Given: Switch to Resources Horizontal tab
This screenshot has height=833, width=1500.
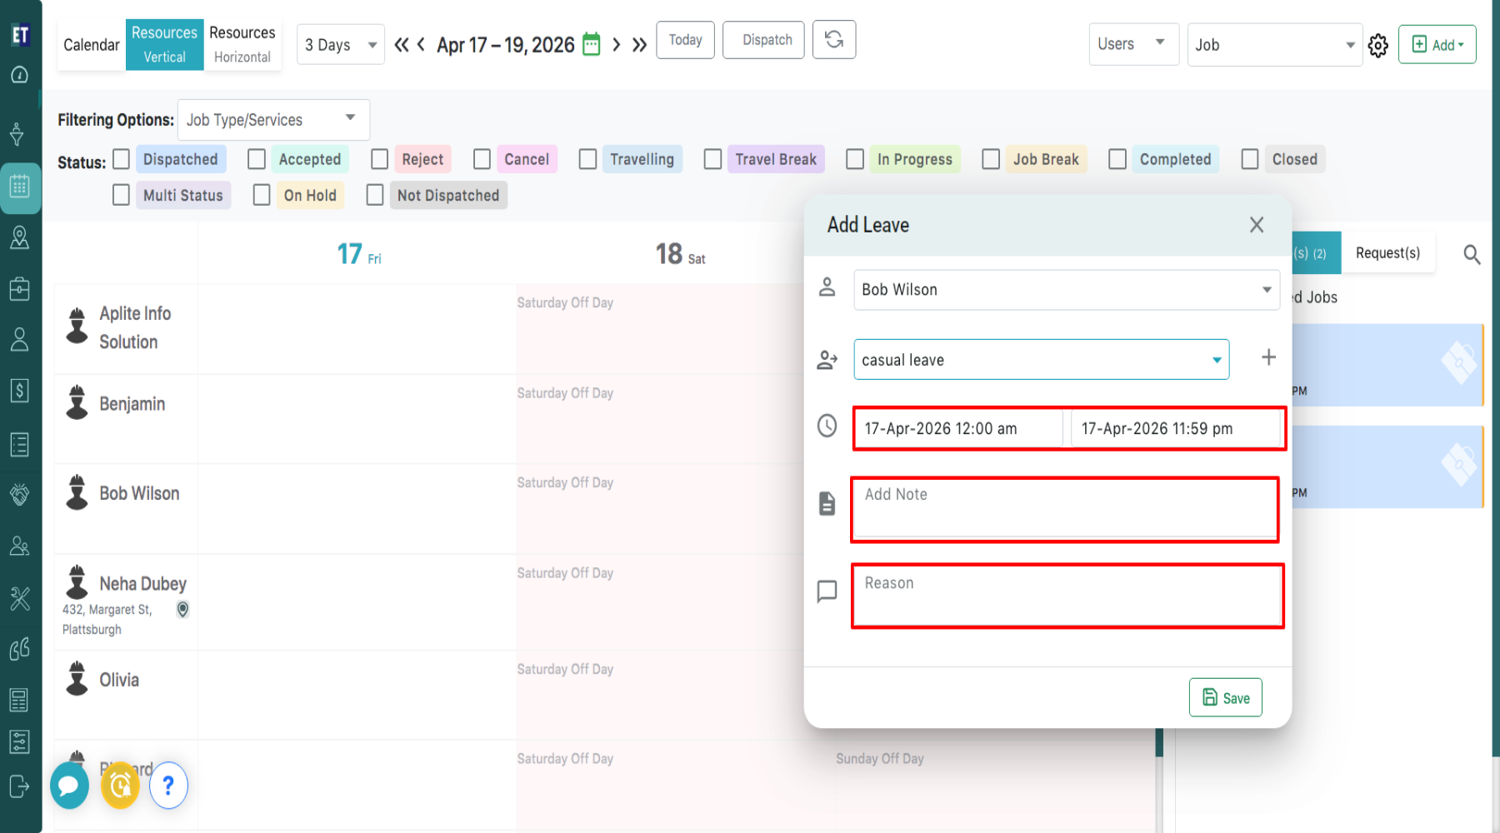Looking at the screenshot, I should pos(242,44).
